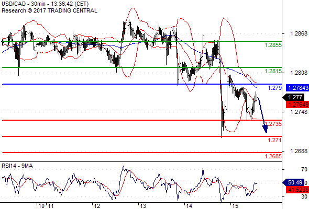Click date label 11 on time axis
The width and height of the screenshot is (309, 209).
(x=51, y=206)
